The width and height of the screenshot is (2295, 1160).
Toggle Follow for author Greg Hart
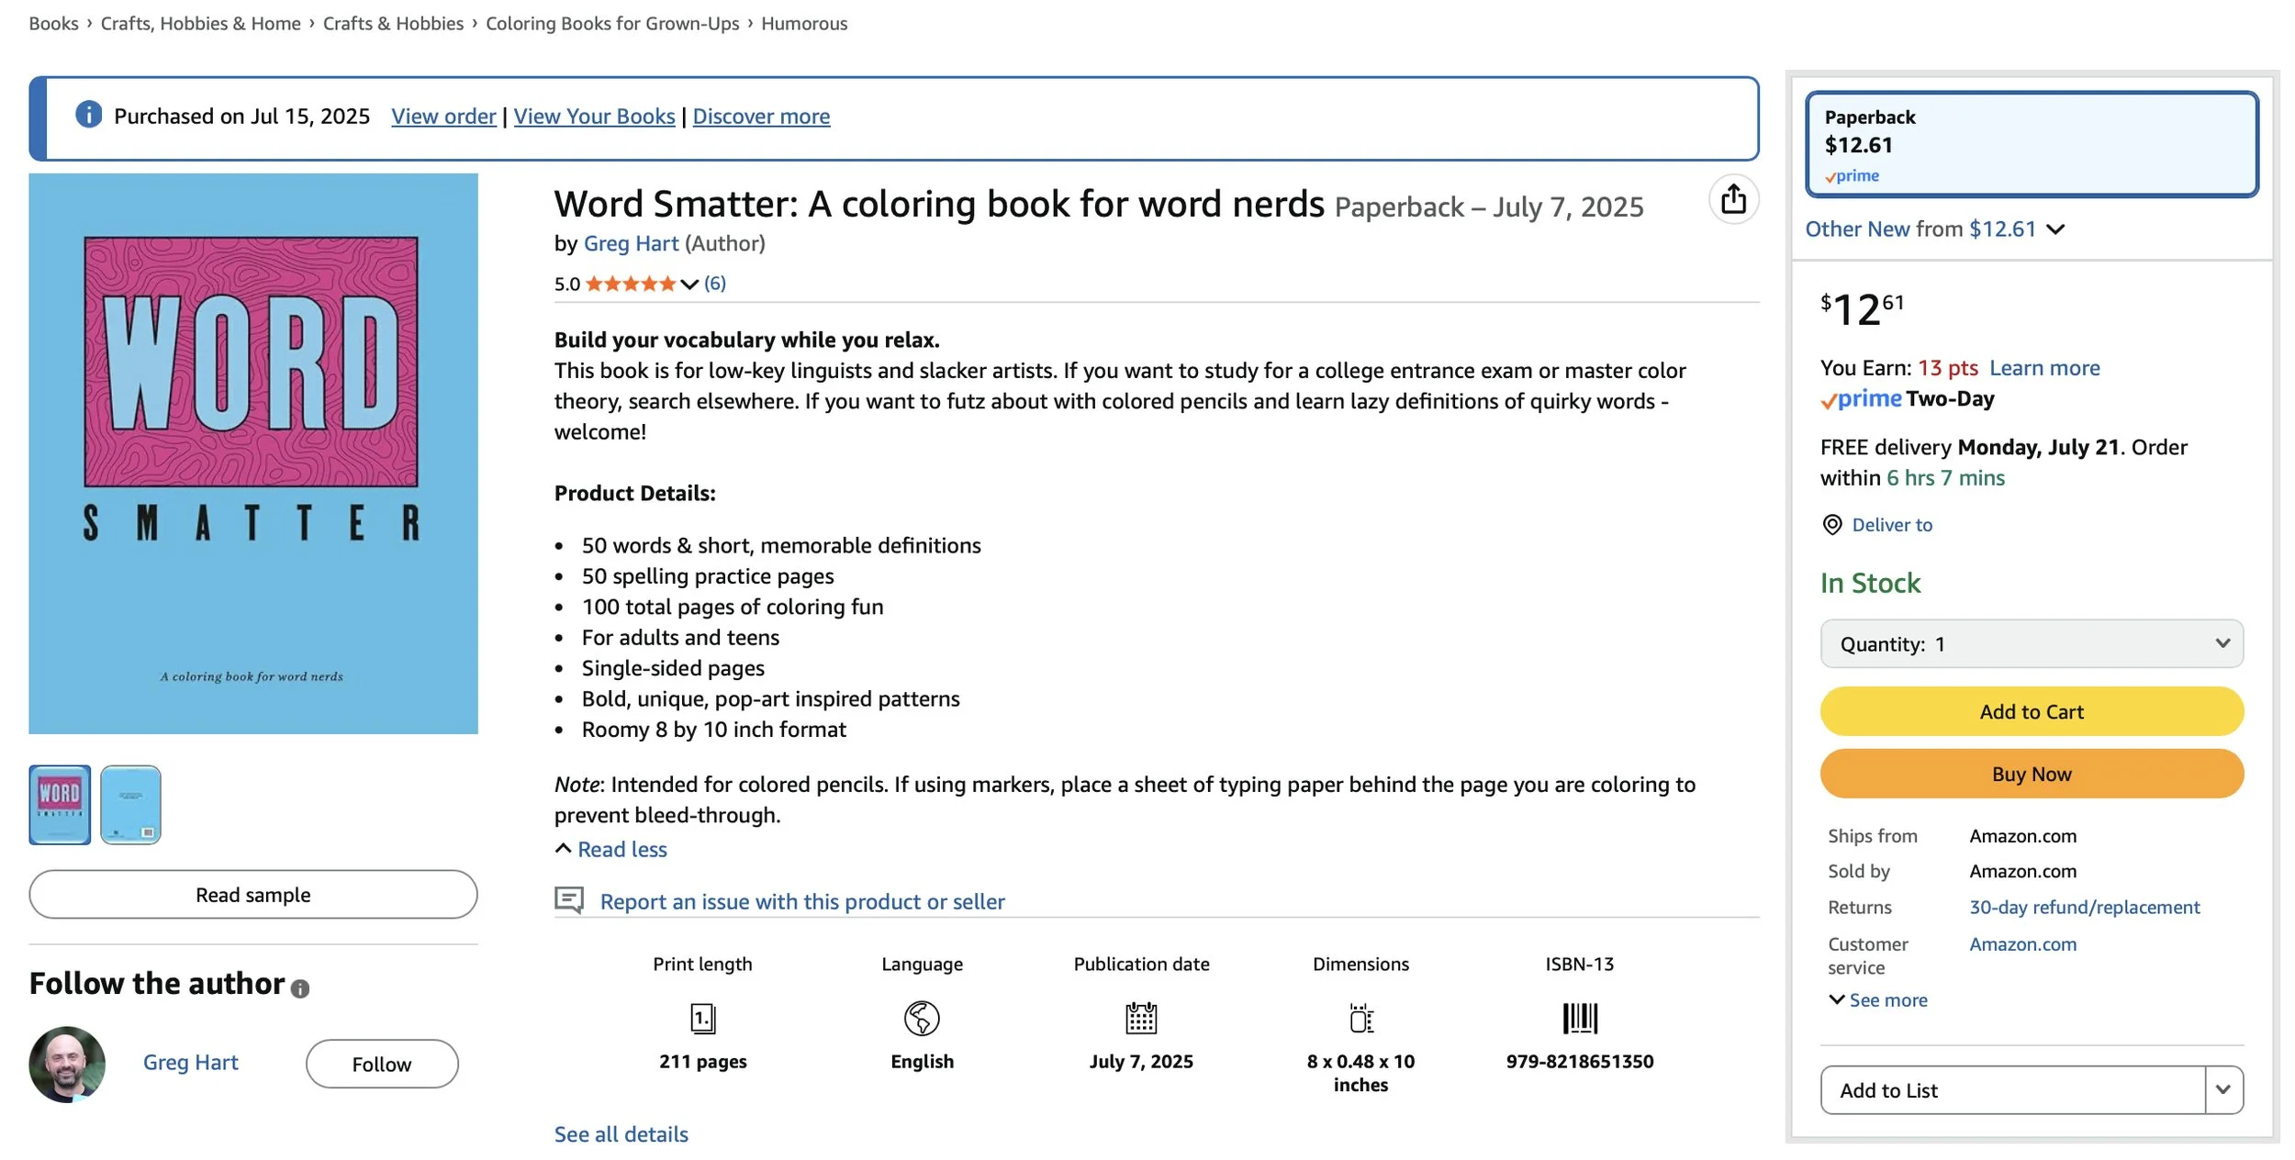click(x=381, y=1064)
